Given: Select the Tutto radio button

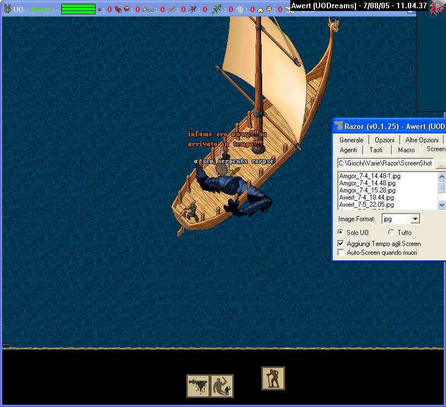Looking at the screenshot, I should [x=391, y=233].
